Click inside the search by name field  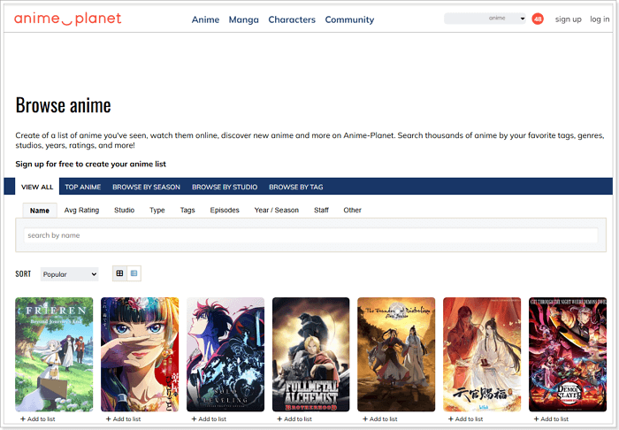tap(309, 235)
